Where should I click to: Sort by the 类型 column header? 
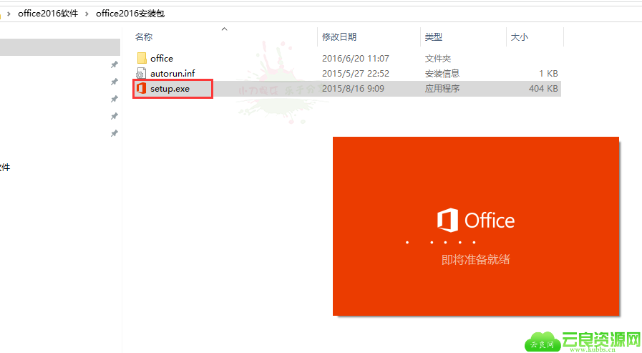point(434,37)
